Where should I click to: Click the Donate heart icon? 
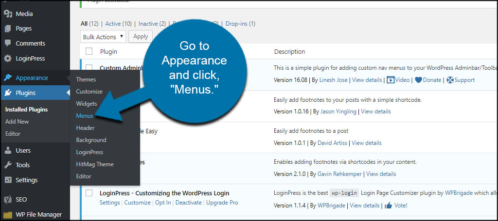pyautogui.click(x=419, y=80)
